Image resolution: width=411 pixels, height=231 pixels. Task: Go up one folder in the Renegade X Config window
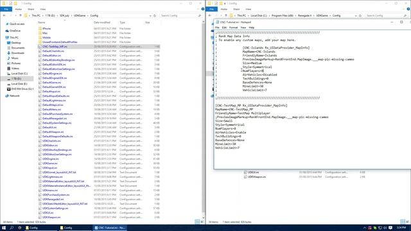pos(226,15)
